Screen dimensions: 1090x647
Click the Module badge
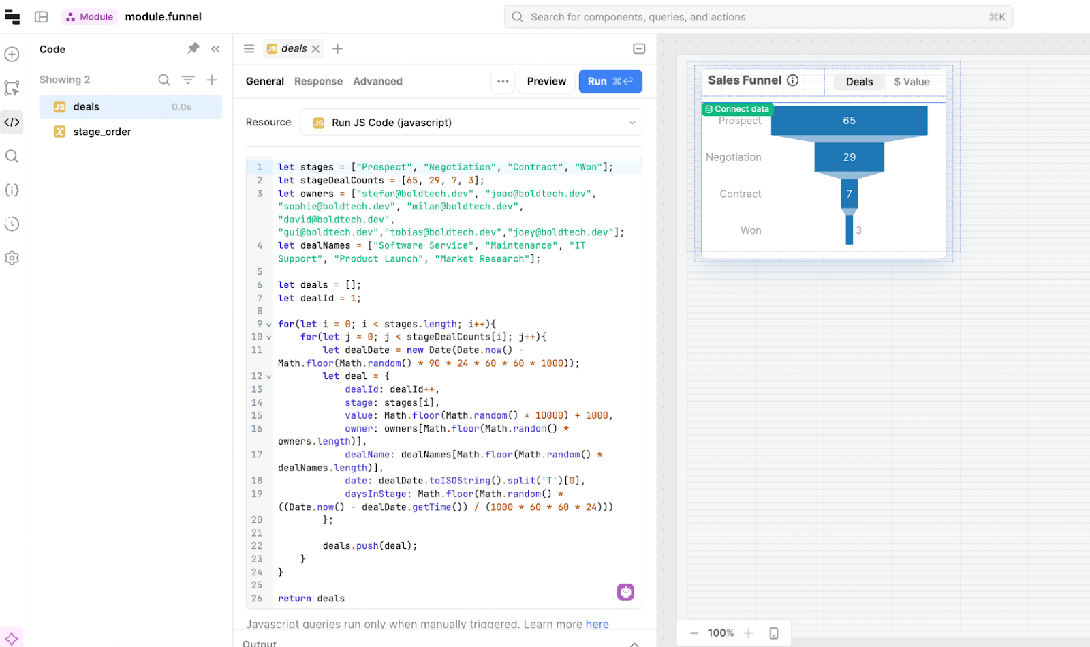point(90,17)
